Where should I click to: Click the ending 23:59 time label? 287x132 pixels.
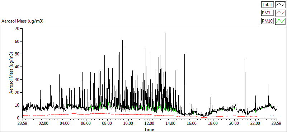coord(277,123)
